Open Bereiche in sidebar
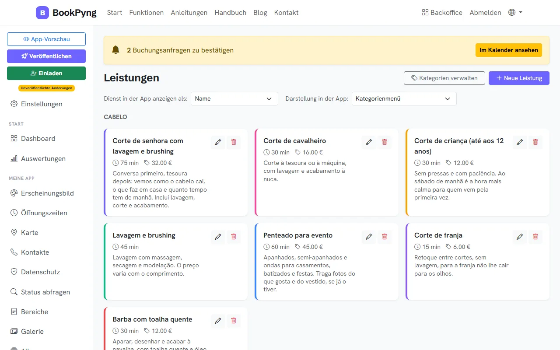 point(46,312)
